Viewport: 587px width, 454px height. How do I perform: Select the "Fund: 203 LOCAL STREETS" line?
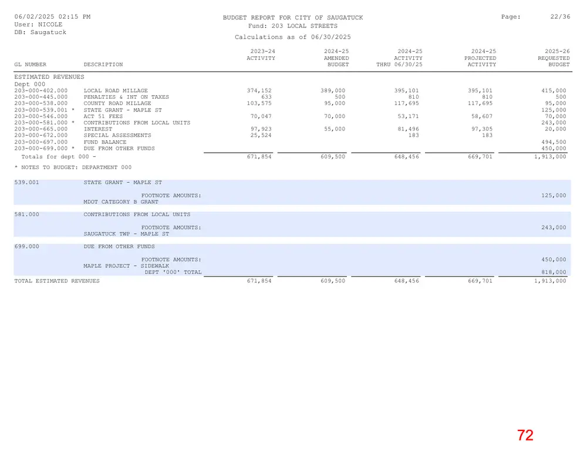coord(293,26)
